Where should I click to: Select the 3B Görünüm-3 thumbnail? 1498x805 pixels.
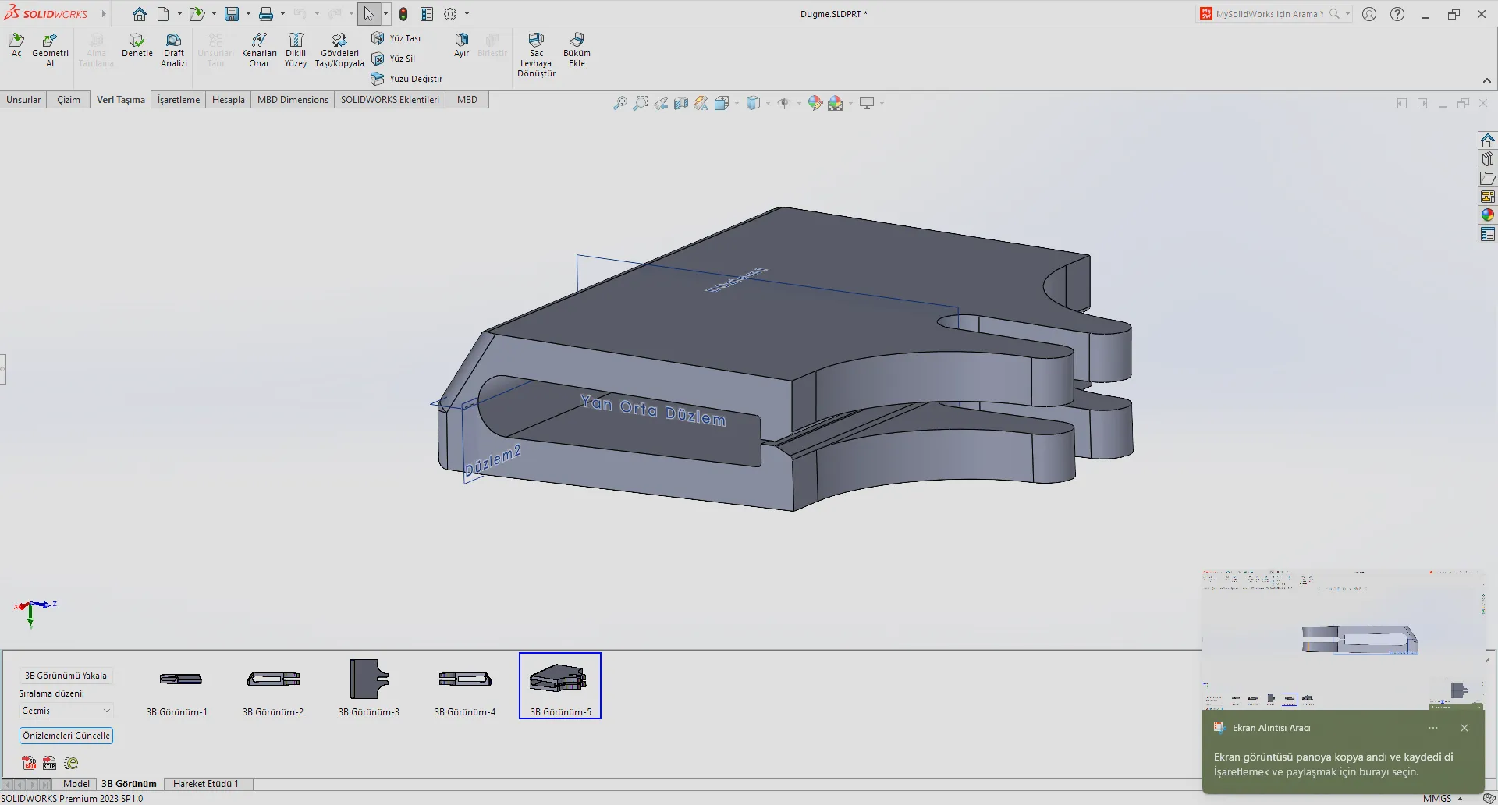coord(369,686)
